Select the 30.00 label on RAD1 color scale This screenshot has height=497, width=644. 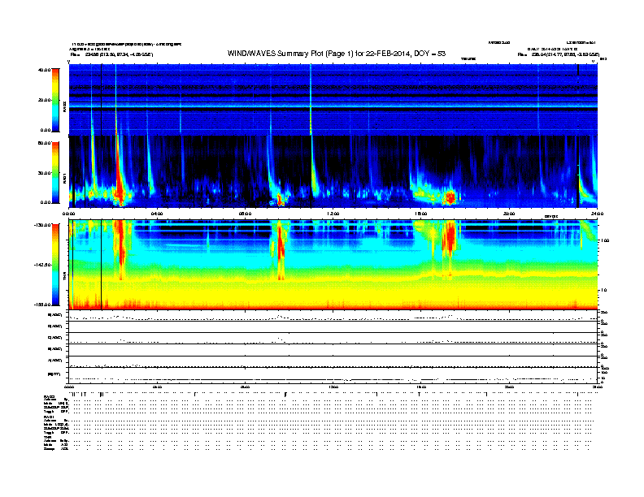coord(44,173)
